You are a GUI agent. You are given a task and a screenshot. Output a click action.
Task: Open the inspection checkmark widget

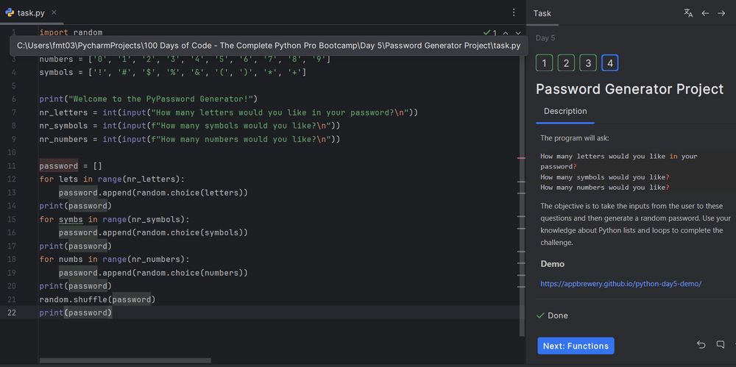pos(489,33)
